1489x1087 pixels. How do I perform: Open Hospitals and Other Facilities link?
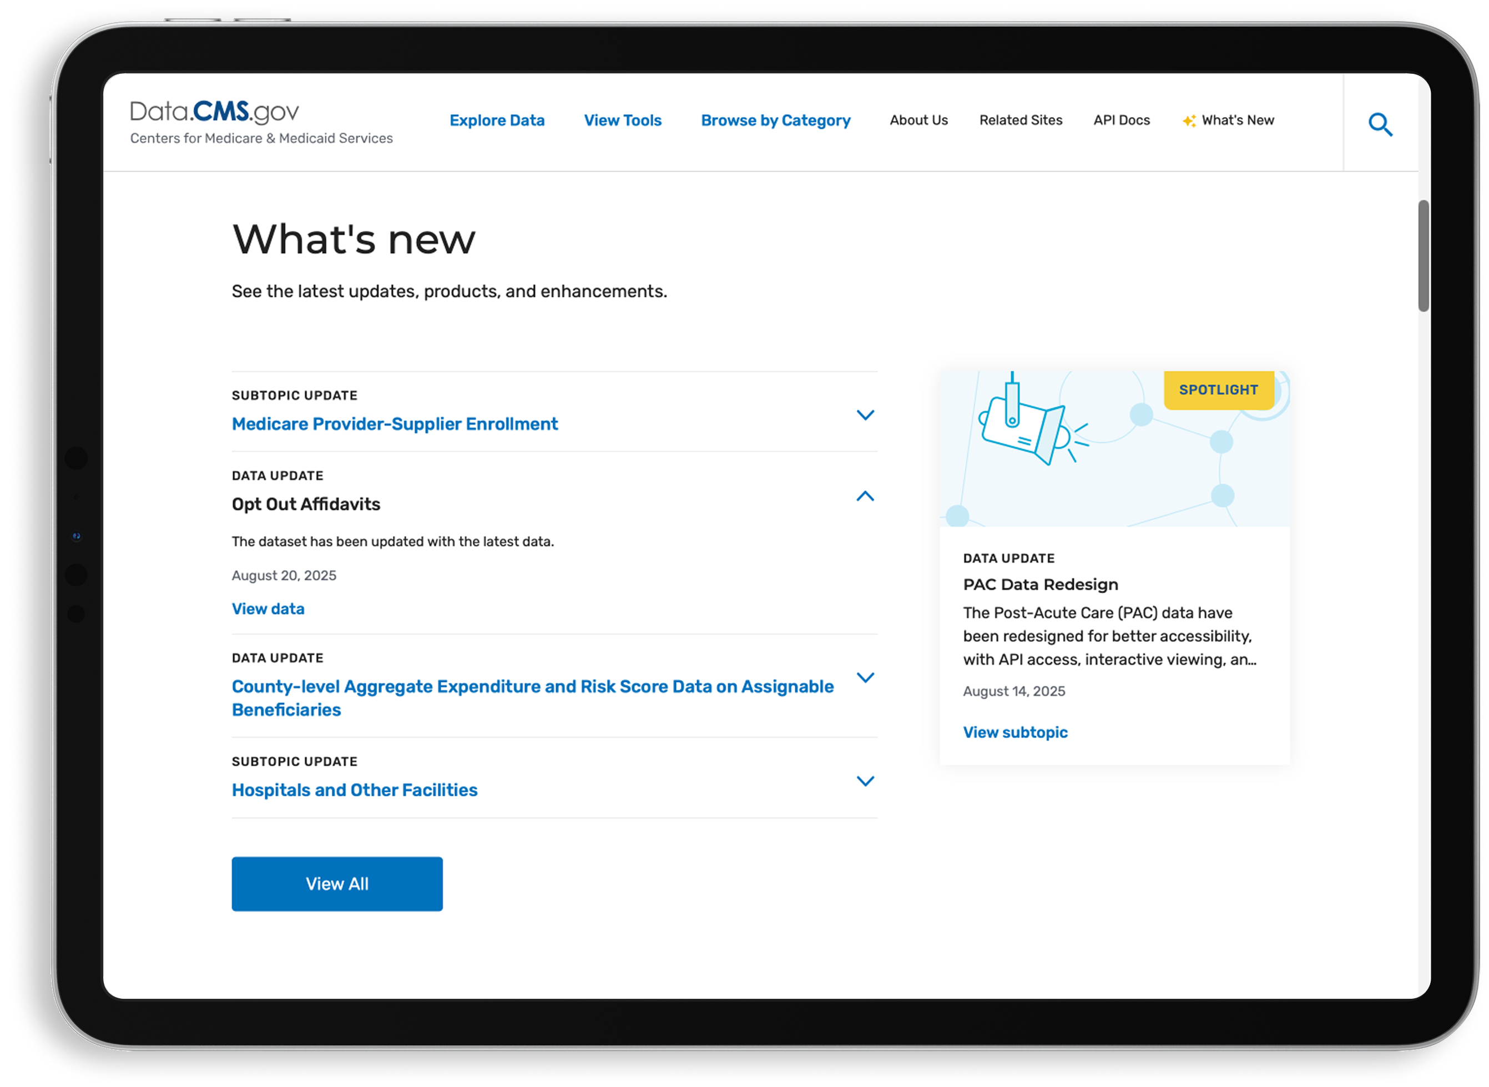(x=354, y=789)
